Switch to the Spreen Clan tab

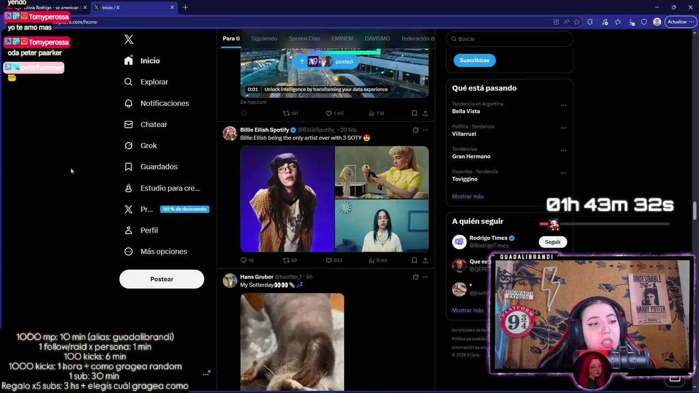coord(304,39)
